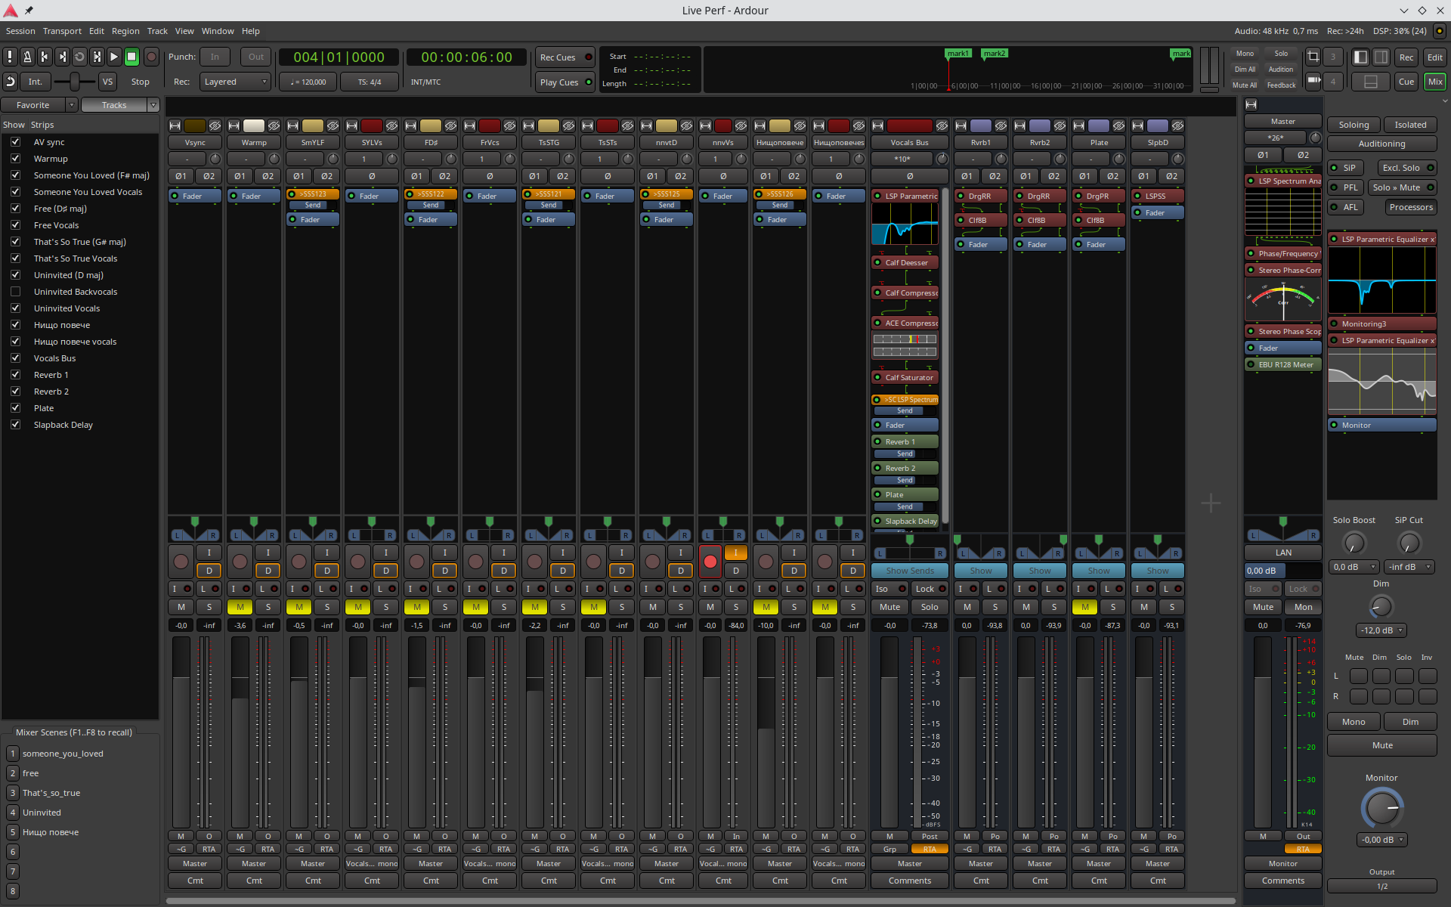Viewport: 1451px width, 907px height.
Task: Hide the Vsync strip using eye icon
Action: click(215, 125)
